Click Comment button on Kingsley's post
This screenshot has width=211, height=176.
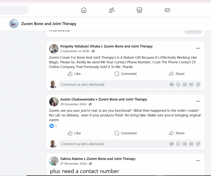click(126, 74)
